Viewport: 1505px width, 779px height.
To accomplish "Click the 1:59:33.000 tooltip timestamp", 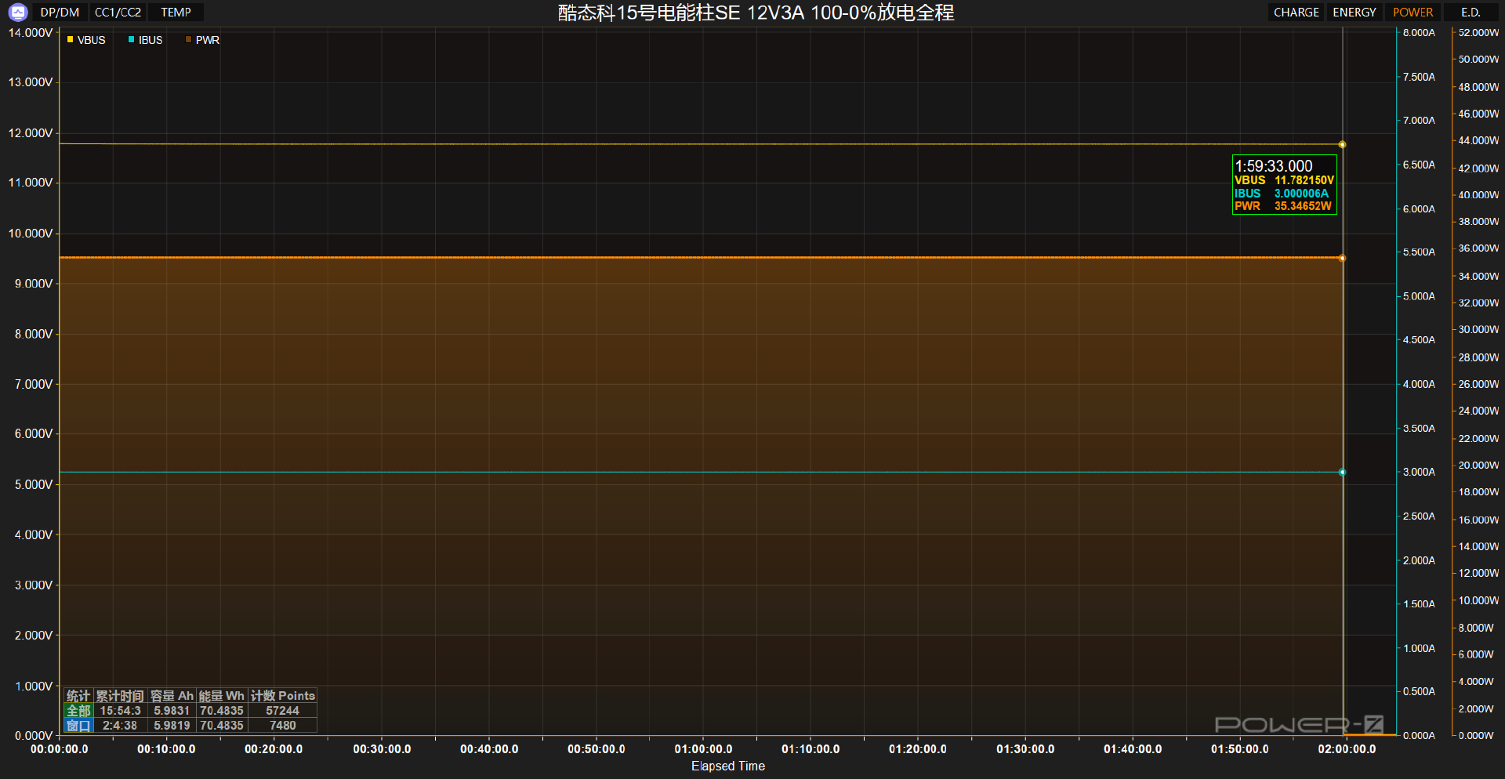I will (x=1273, y=166).
